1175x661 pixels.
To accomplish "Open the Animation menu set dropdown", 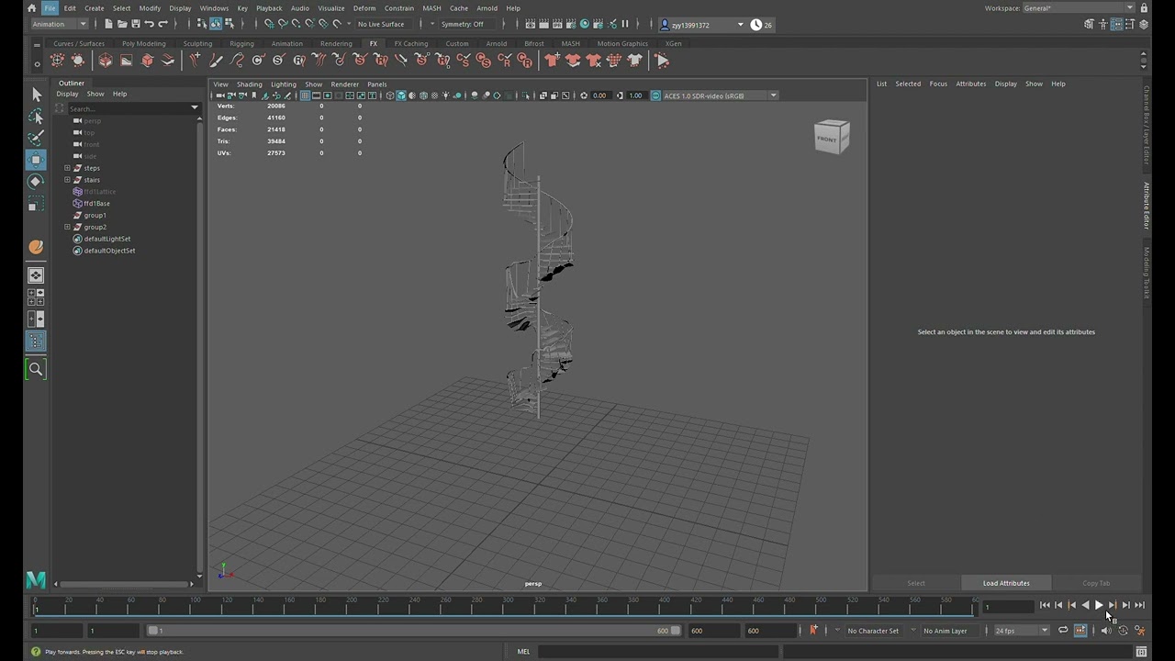I will click(59, 24).
